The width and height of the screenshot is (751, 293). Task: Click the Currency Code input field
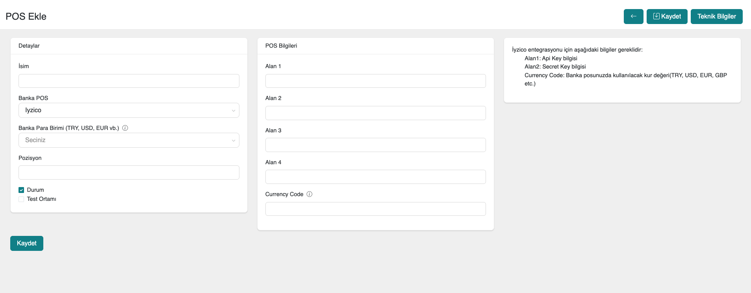point(375,209)
